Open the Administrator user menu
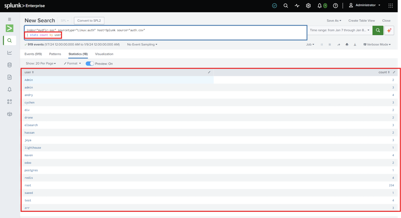The height and width of the screenshot is (218, 401). [x=365, y=5]
